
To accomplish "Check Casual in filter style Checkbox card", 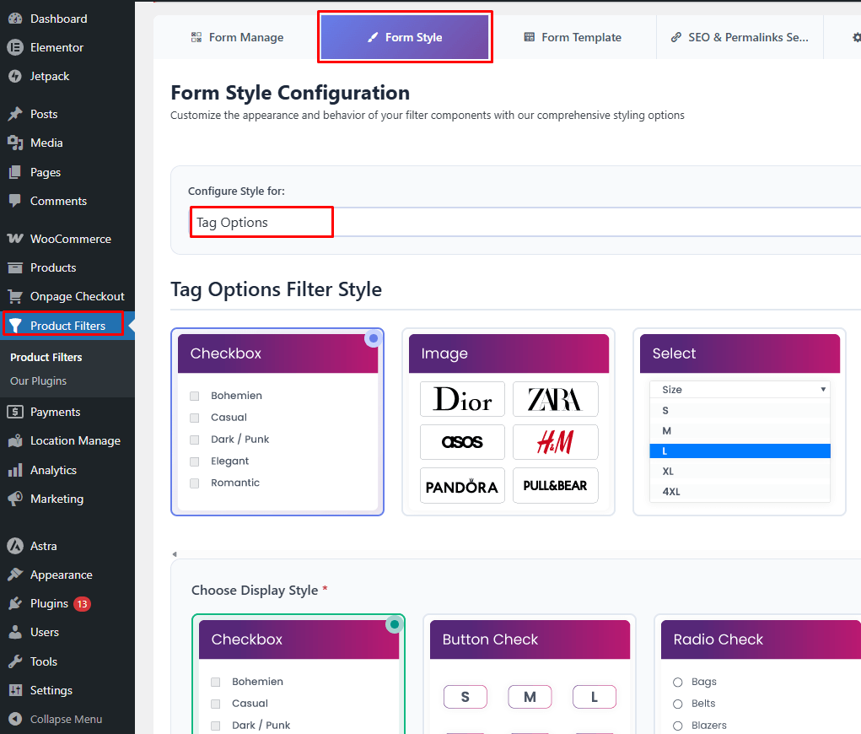I will click(x=195, y=418).
